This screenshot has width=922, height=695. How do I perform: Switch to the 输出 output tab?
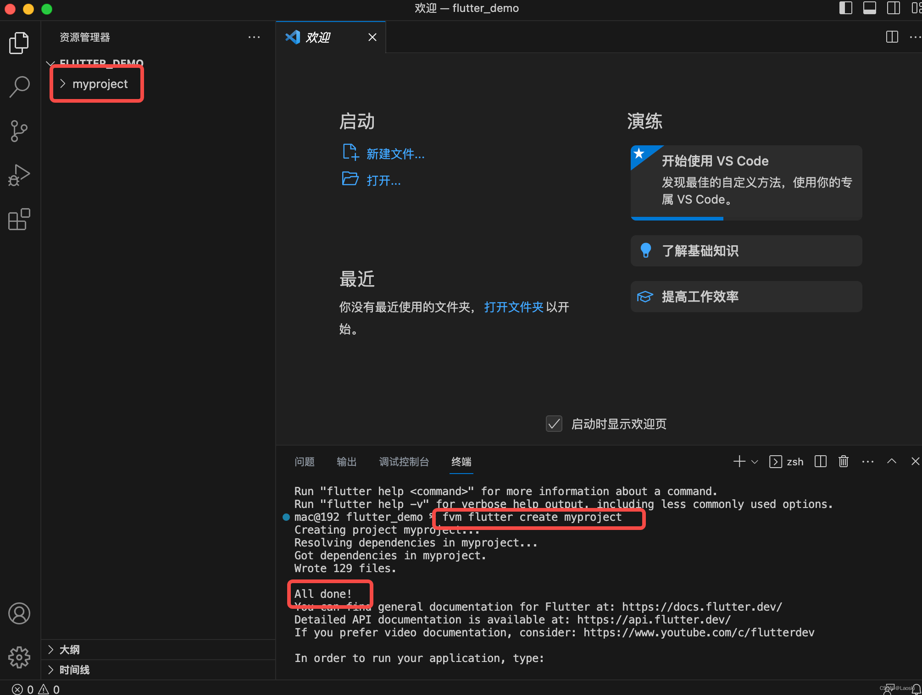pyautogui.click(x=346, y=462)
